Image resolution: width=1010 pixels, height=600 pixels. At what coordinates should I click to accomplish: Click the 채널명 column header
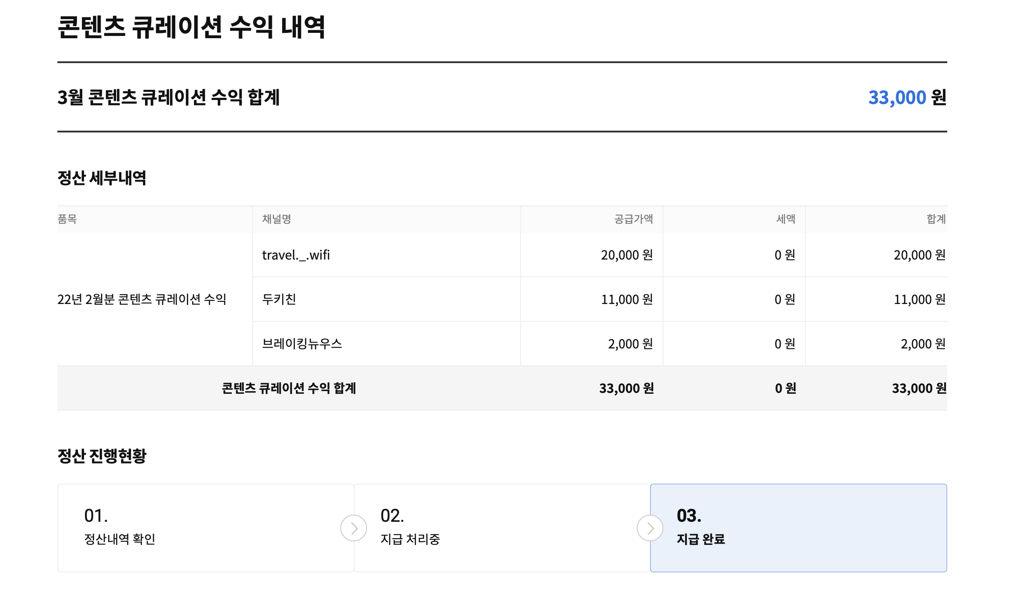tap(277, 219)
